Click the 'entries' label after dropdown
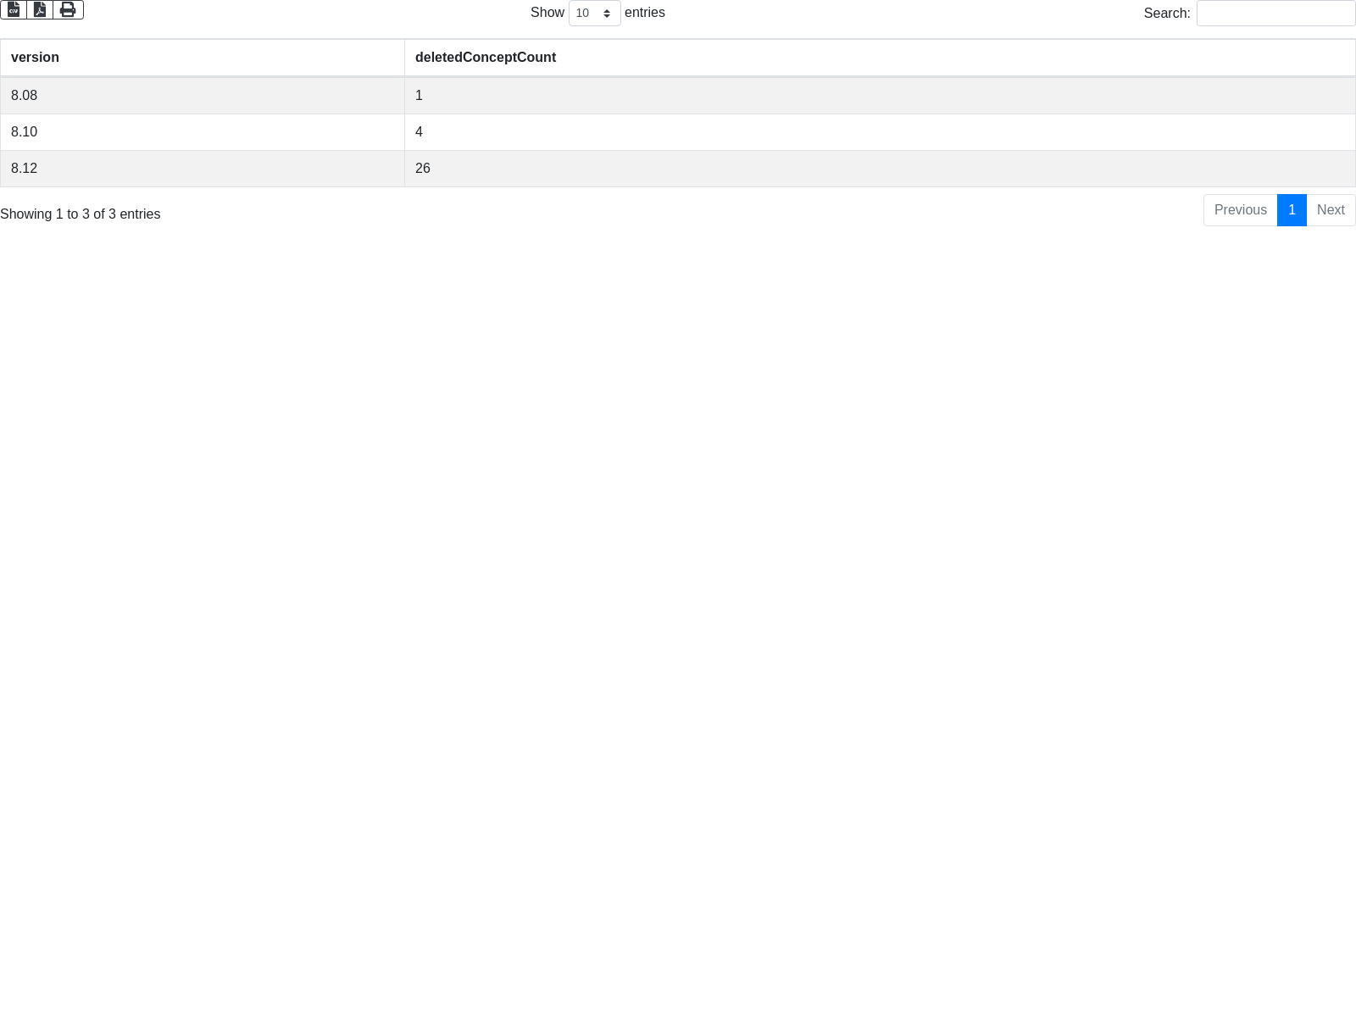1356x1017 pixels. click(x=645, y=13)
